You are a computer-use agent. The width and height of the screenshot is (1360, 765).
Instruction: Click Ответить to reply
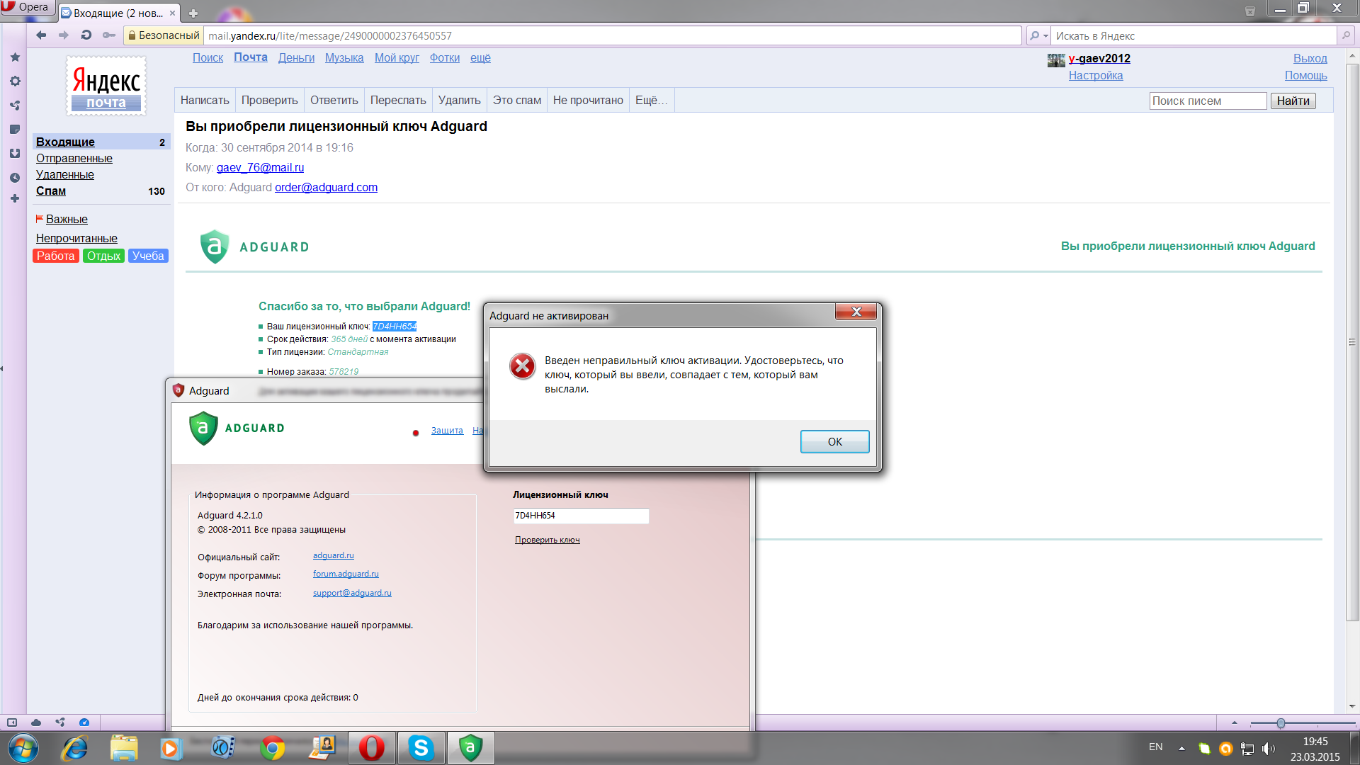[334, 101]
